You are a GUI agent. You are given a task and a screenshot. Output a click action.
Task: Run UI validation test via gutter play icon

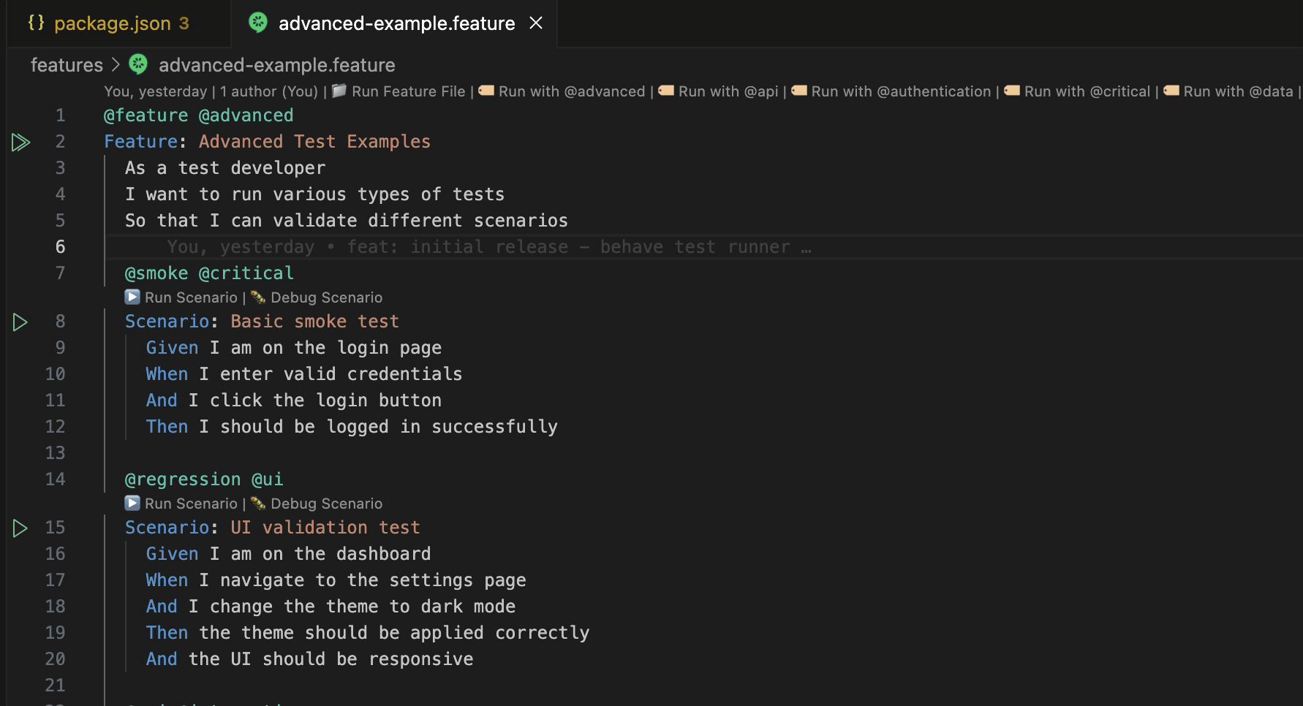pyautogui.click(x=20, y=528)
